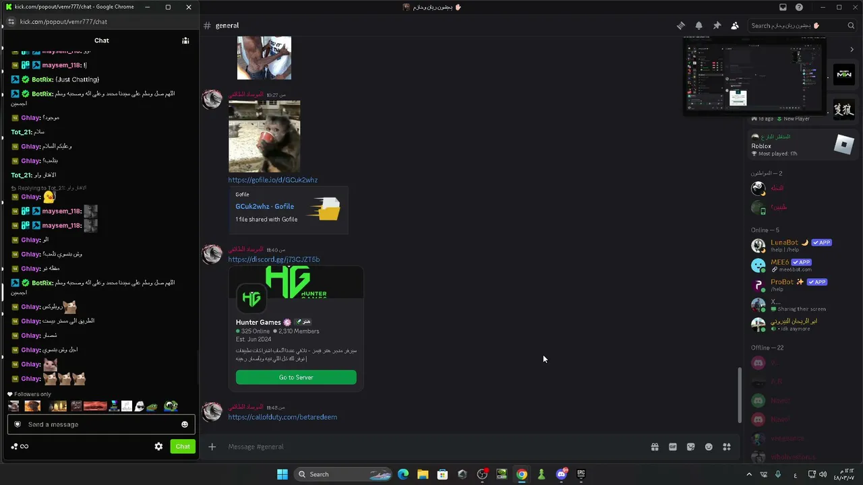Open Microsoft Edge from taskbar

click(403, 474)
